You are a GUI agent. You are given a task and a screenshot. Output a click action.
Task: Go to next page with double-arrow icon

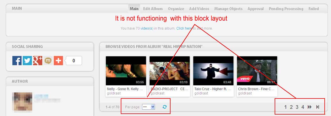pos(309,107)
